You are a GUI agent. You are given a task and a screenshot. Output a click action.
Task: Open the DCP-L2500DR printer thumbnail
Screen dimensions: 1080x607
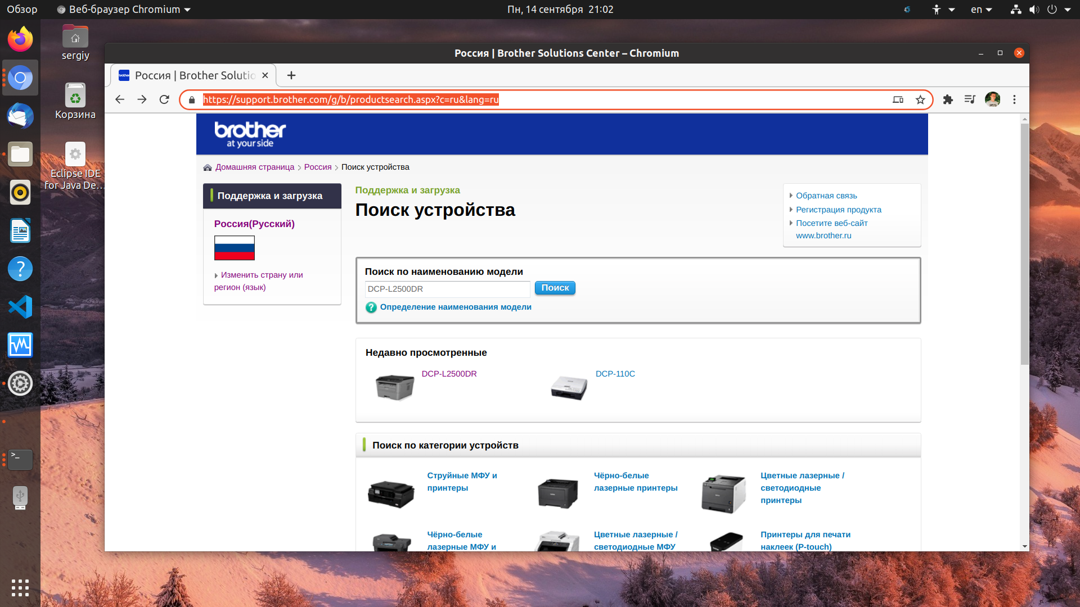pos(394,387)
